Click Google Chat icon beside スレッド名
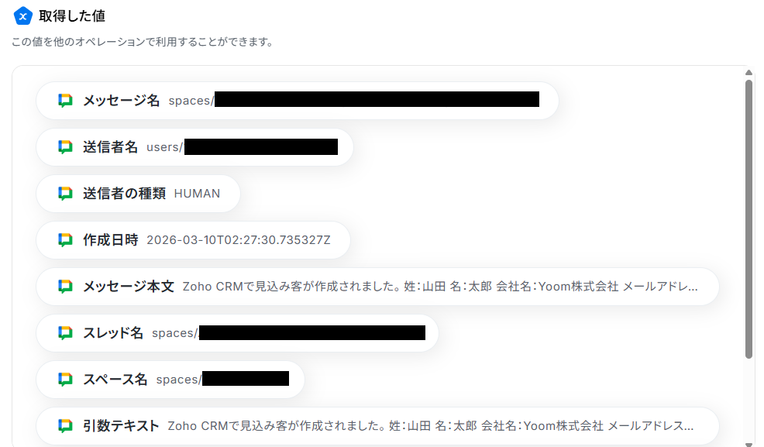This screenshot has width=764, height=447. click(x=65, y=333)
